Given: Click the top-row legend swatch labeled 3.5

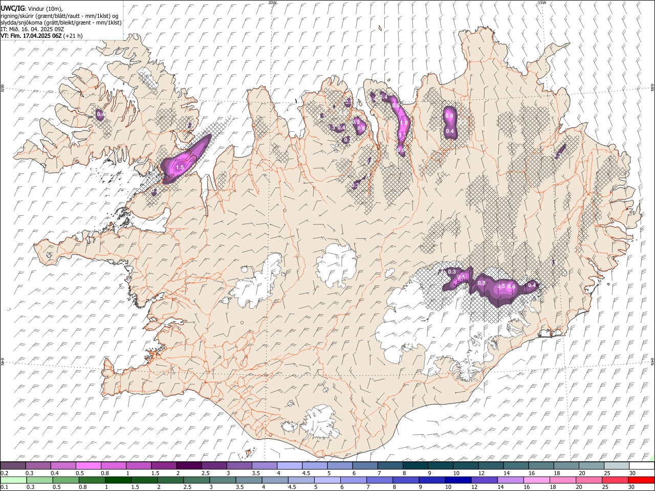Looking at the screenshot, I should [x=264, y=465].
